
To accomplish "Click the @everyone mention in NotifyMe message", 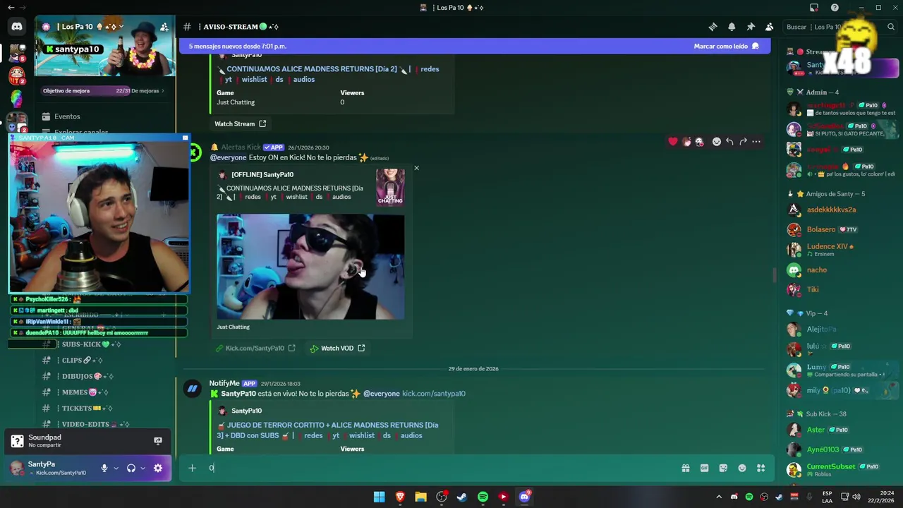I will [x=381, y=394].
